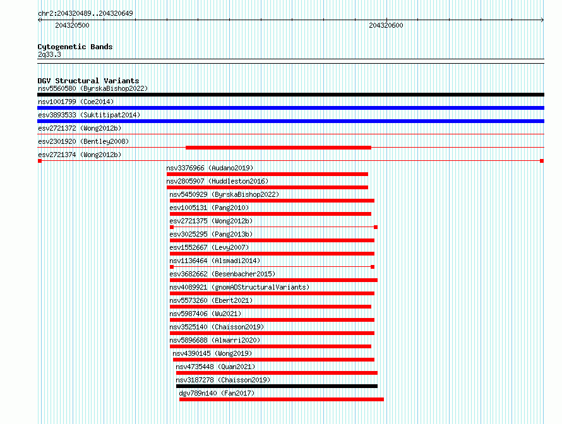Select the red nsv5987406 variant bar
Viewport: 562px width, 424px height.
272,320
